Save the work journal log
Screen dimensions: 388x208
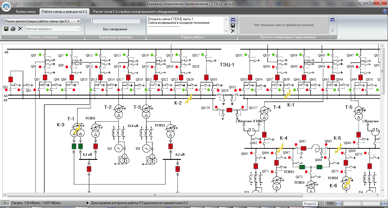[233, 25]
